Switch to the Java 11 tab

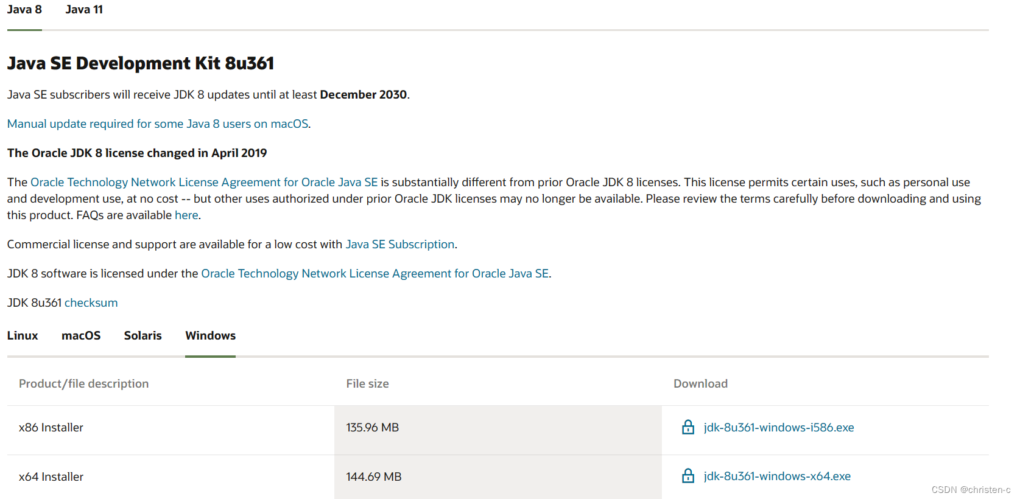click(x=84, y=10)
